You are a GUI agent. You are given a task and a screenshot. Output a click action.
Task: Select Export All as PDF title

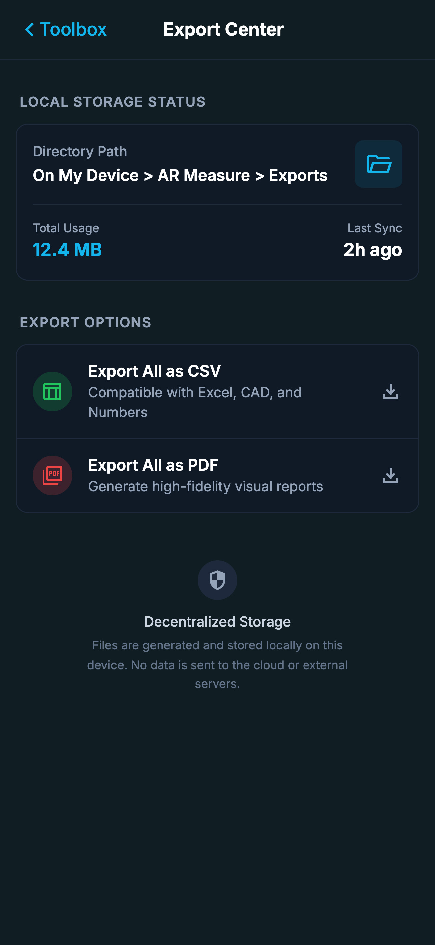153,465
